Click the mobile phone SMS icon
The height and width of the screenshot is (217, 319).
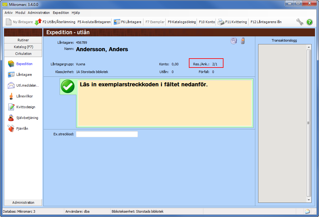coord(243,41)
